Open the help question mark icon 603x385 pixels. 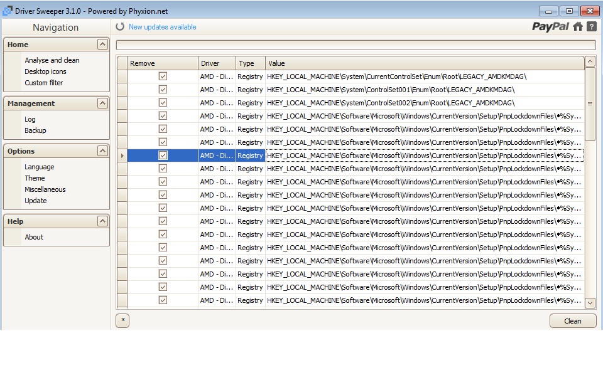click(592, 26)
